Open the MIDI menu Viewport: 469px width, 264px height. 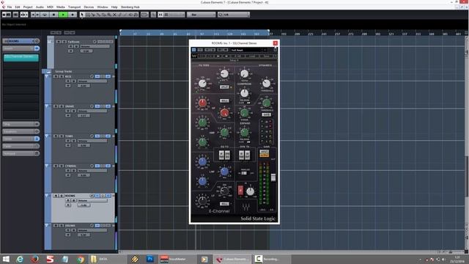point(51,7)
